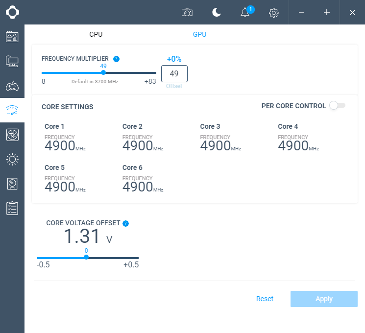The height and width of the screenshot is (333, 365).
Task: Open the My PC specs sidebar icon
Action: (12, 61)
